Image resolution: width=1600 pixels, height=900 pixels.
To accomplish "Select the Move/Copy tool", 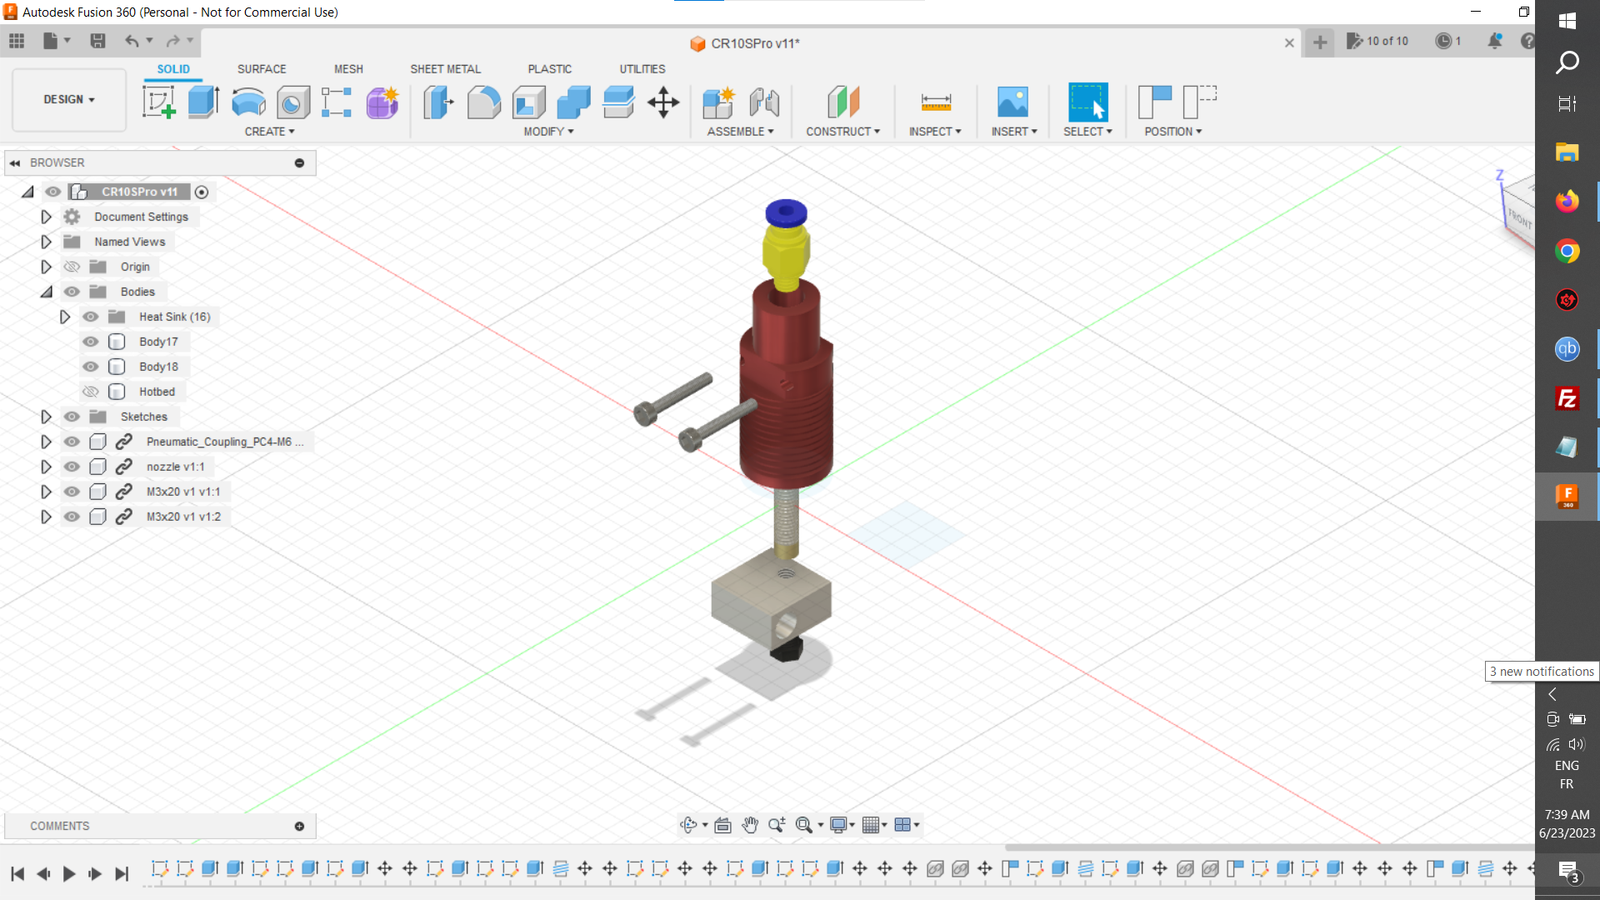I will pyautogui.click(x=663, y=102).
